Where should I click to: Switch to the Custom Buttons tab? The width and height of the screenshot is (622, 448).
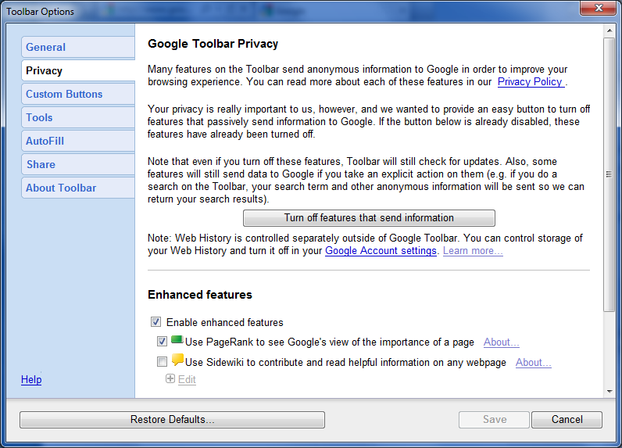(77, 94)
